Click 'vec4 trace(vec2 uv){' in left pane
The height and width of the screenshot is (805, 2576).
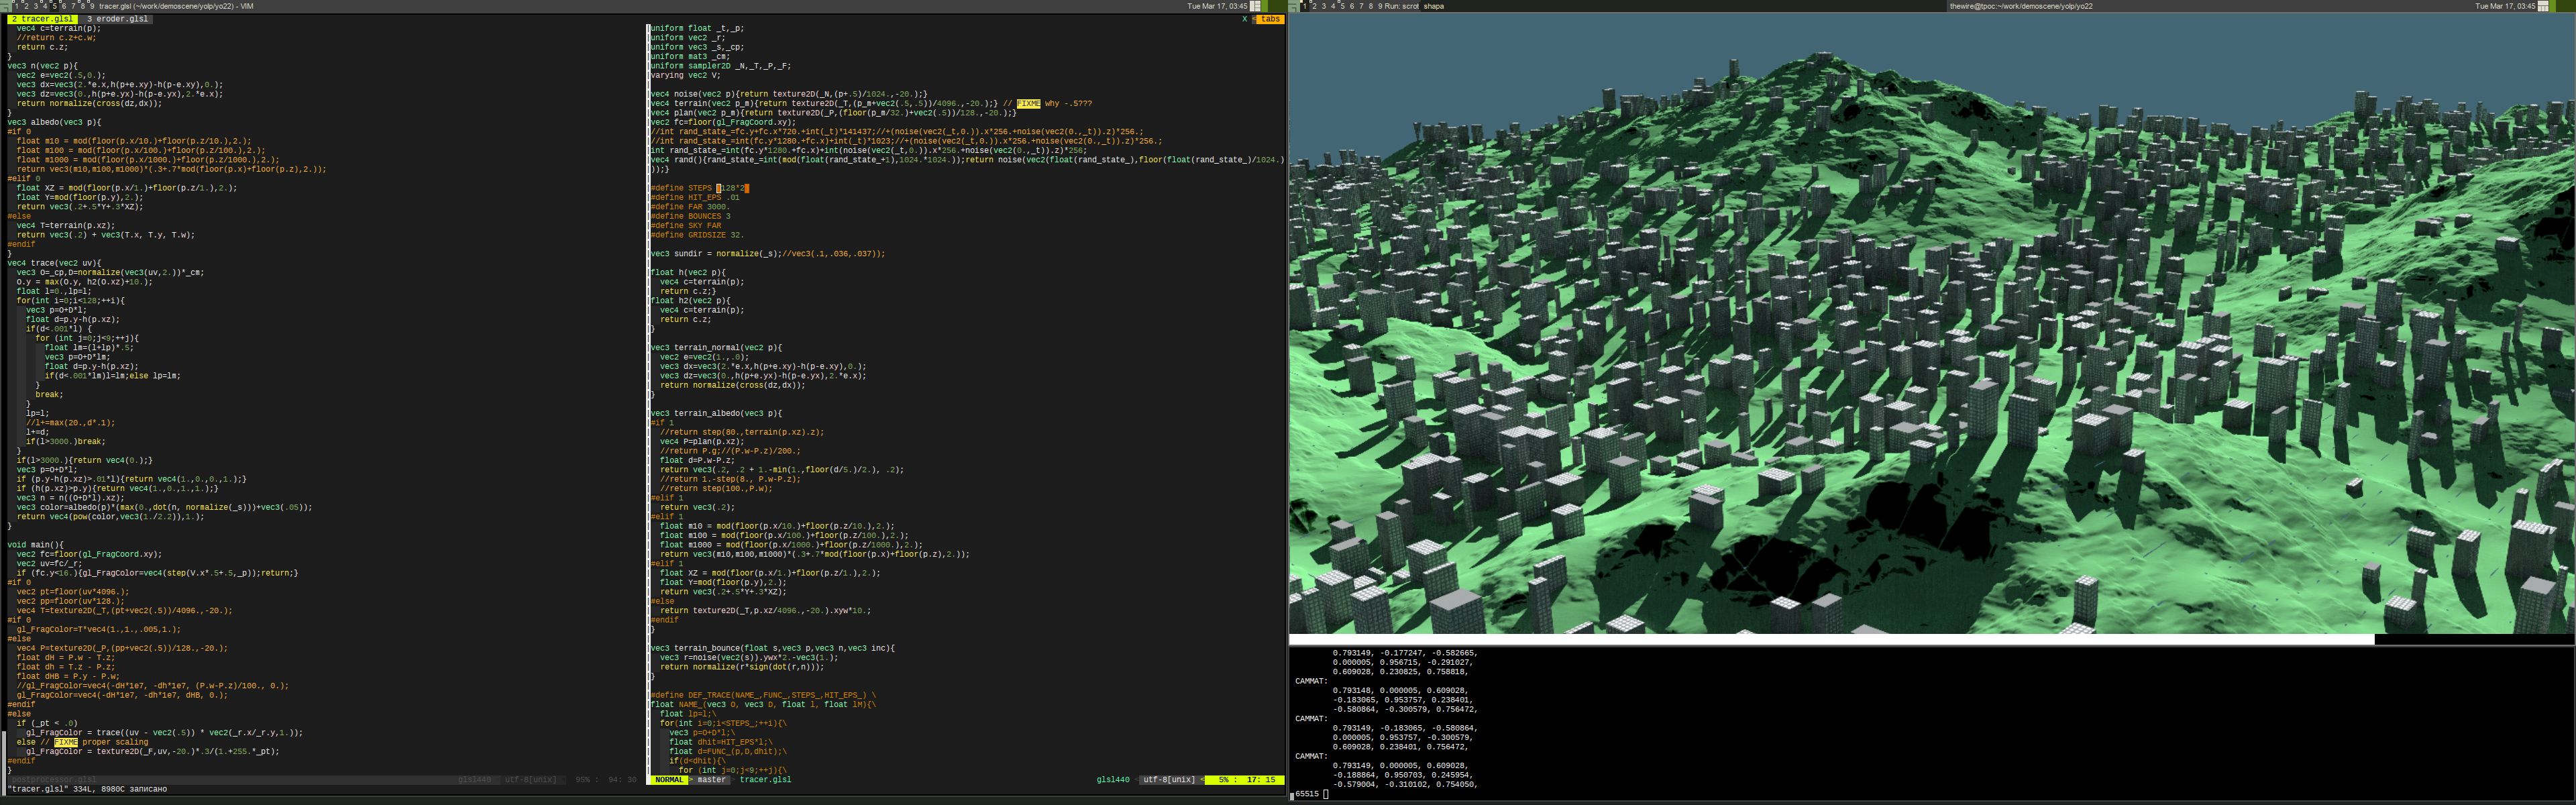click(x=54, y=263)
